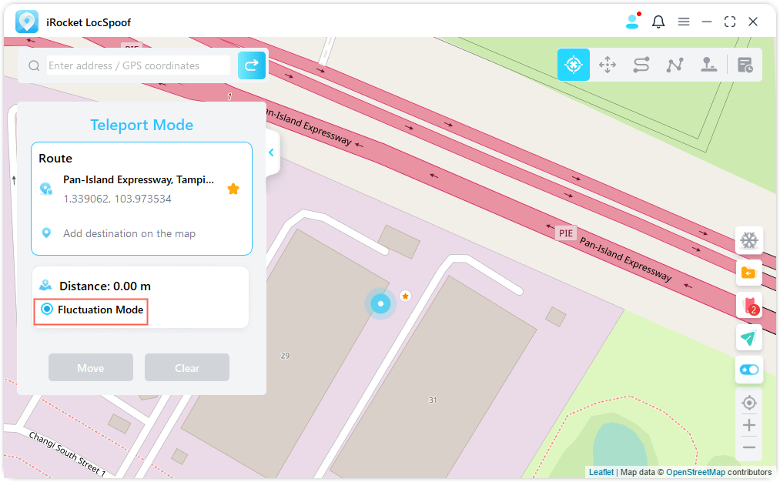The height and width of the screenshot is (482, 780).
Task: Click the destination pin icon
Action: [46, 233]
